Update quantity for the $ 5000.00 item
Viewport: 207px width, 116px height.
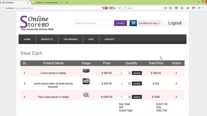pos(137,97)
